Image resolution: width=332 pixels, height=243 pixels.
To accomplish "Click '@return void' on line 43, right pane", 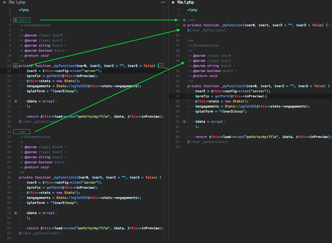I will (x=205, y=76).
